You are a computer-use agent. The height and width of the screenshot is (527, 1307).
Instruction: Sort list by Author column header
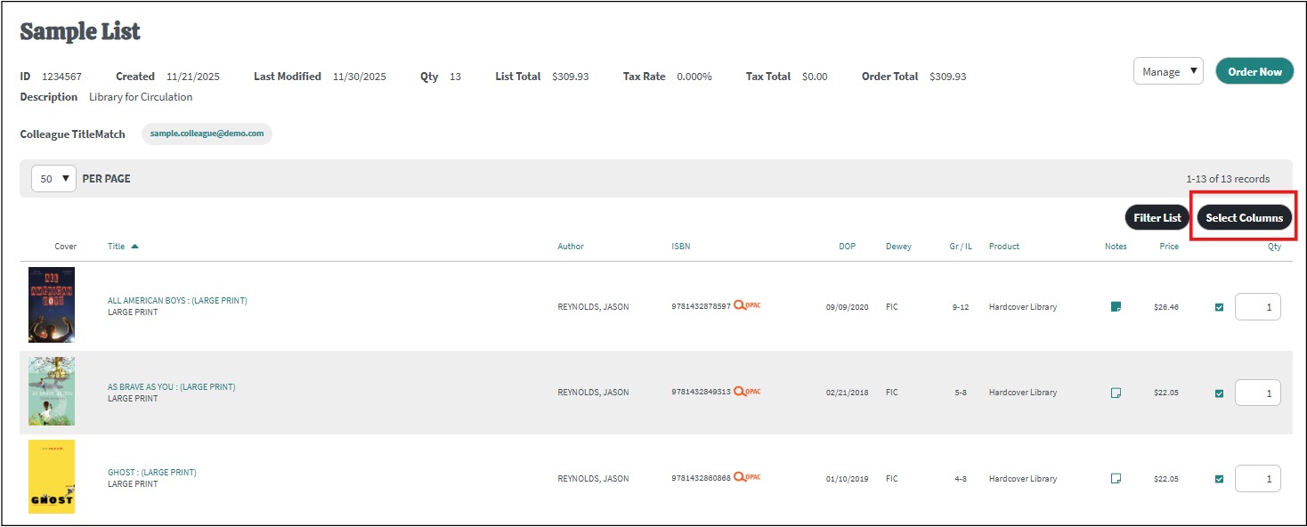[571, 247]
